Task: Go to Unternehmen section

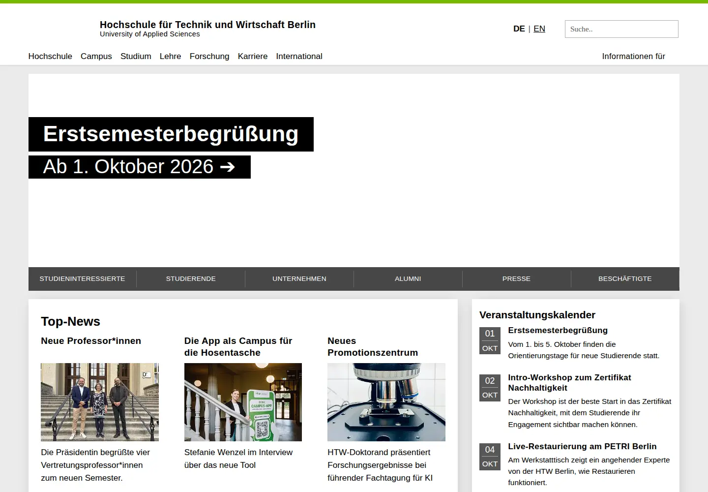Action: [x=299, y=278]
